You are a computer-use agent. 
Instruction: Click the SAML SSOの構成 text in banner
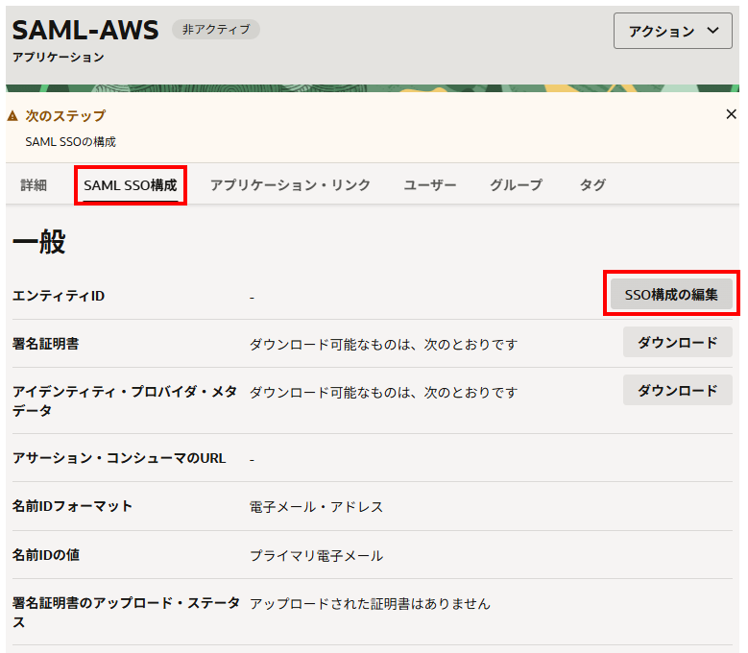pos(70,141)
